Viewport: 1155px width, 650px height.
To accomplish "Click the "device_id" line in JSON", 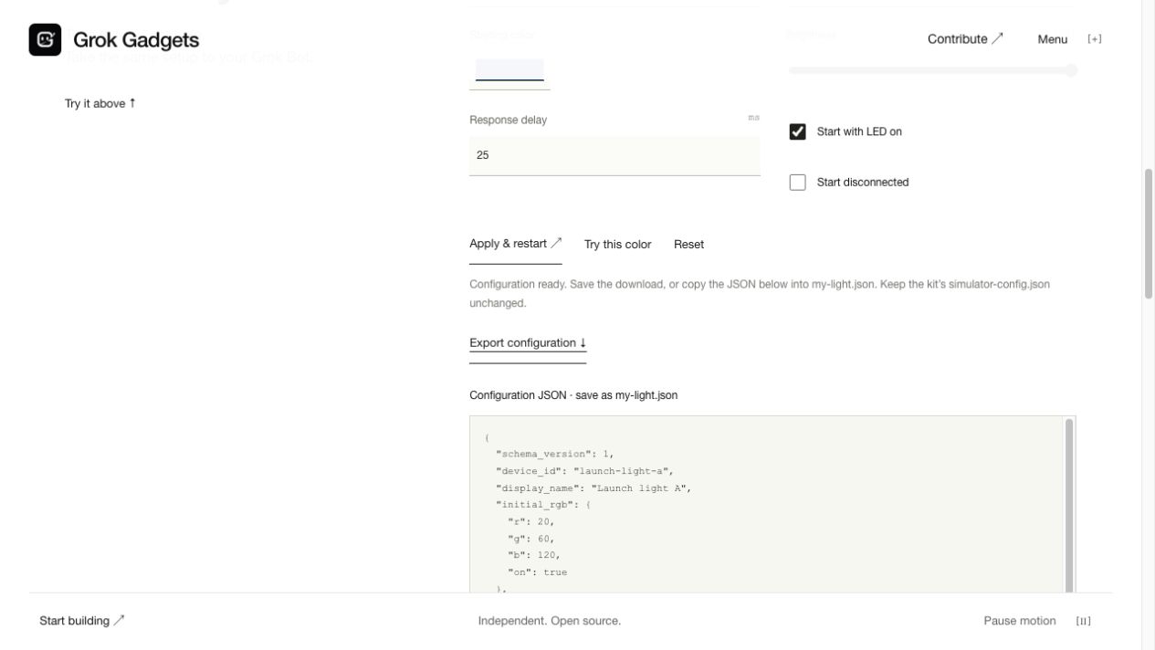I will point(584,471).
